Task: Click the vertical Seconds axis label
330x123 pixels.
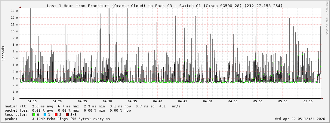Action: tap(3, 53)
